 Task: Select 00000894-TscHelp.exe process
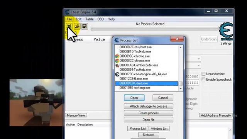[135, 69]
